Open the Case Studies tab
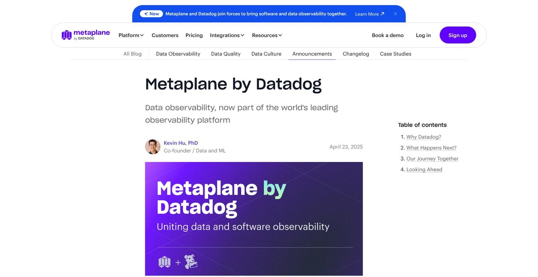 pos(395,54)
